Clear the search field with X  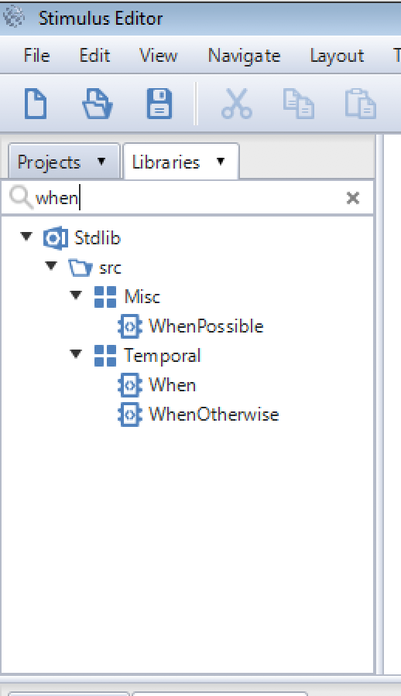(x=352, y=197)
